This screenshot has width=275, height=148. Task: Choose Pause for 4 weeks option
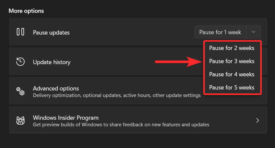point(232,74)
